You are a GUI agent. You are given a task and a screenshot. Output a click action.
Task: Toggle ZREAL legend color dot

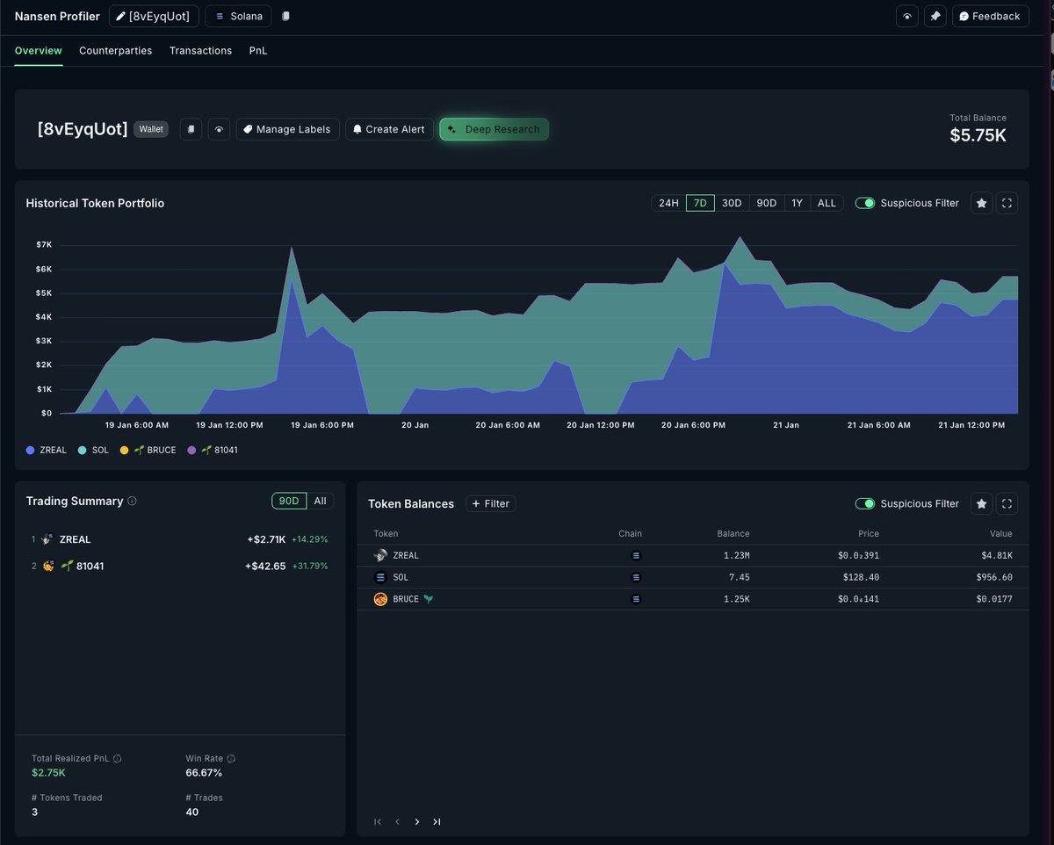click(31, 450)
